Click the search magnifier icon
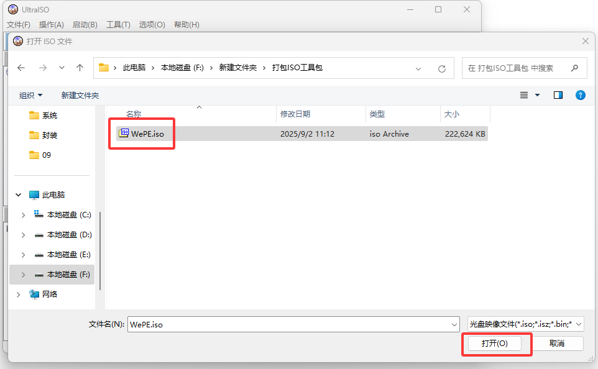Image resolution: width=598 pixels, height=369 pixels. (574, 67)
